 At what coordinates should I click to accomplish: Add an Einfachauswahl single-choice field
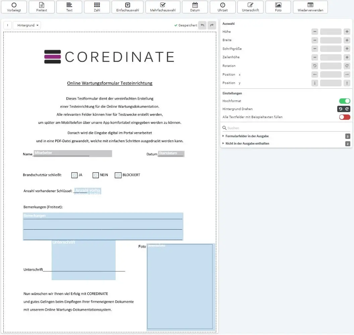(127, 7)
